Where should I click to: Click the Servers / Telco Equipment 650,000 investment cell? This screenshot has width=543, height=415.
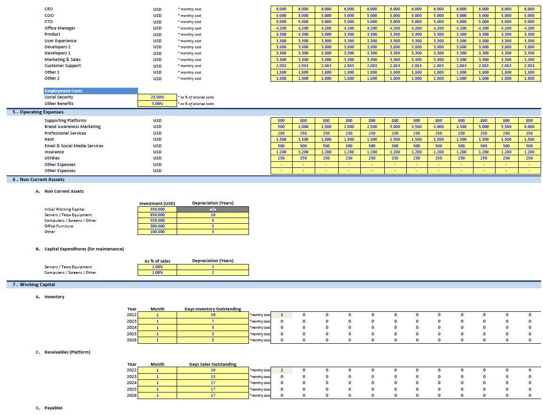[157, 215]
